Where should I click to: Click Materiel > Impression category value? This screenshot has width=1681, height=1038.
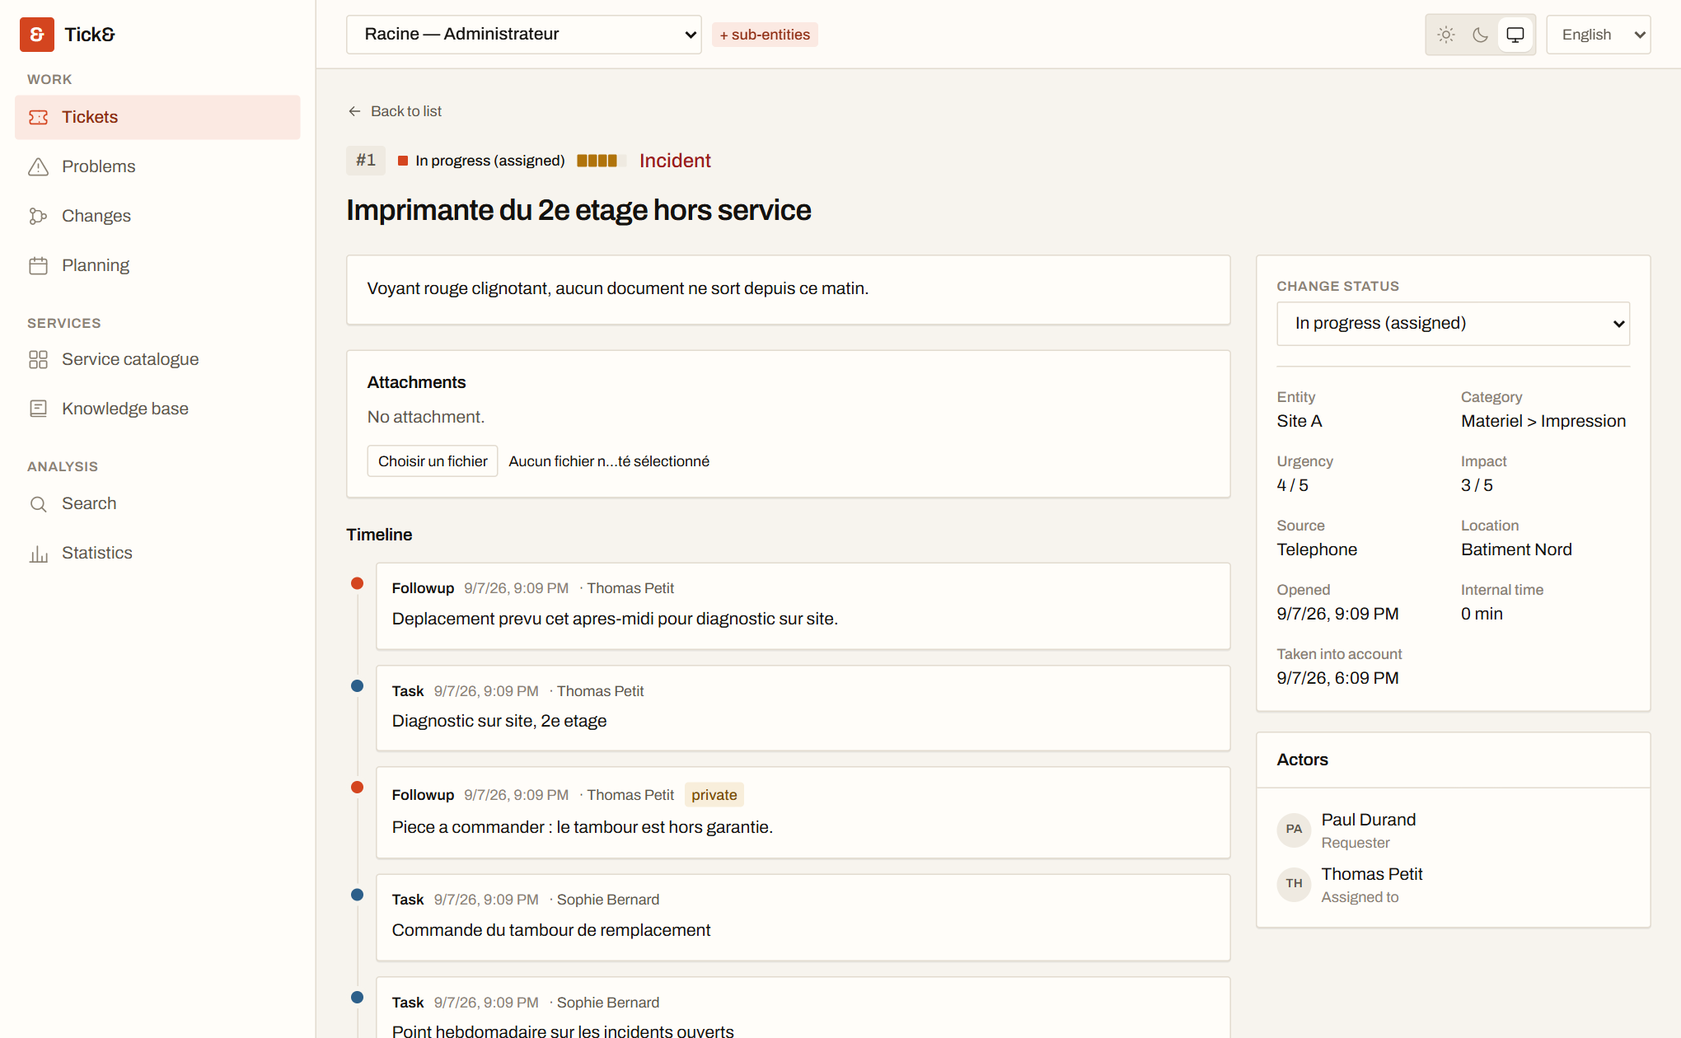1543,421
